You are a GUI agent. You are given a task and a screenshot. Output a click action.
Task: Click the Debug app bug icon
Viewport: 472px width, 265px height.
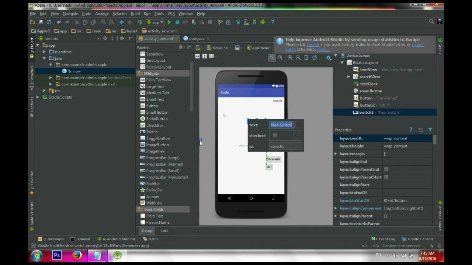177,22
